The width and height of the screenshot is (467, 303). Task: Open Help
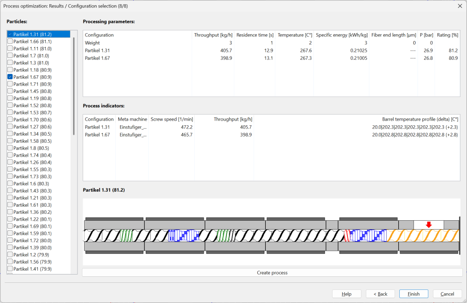347,294
